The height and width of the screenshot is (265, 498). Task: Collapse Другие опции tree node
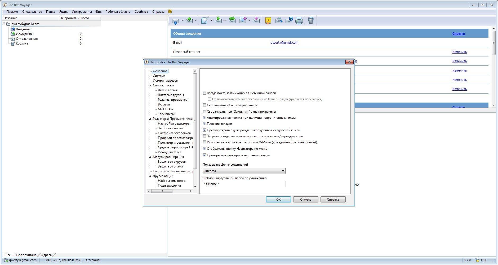pos(150,176)
